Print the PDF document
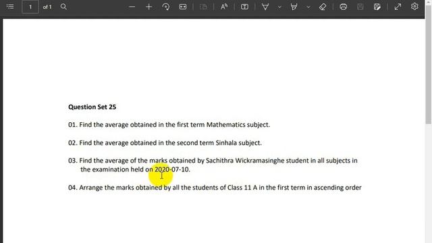This screenshot has height=243, width=432. [x=344, y=7]
